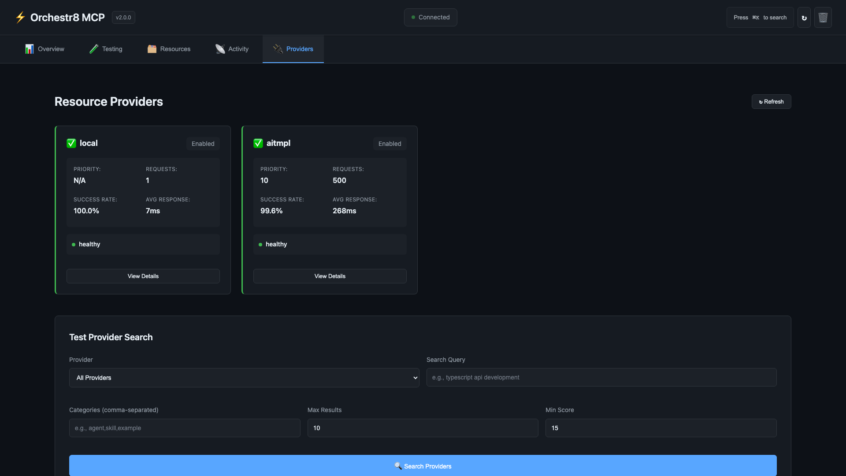
Task: Click the Overview bar chart icon
Action: tap(30, 49)
